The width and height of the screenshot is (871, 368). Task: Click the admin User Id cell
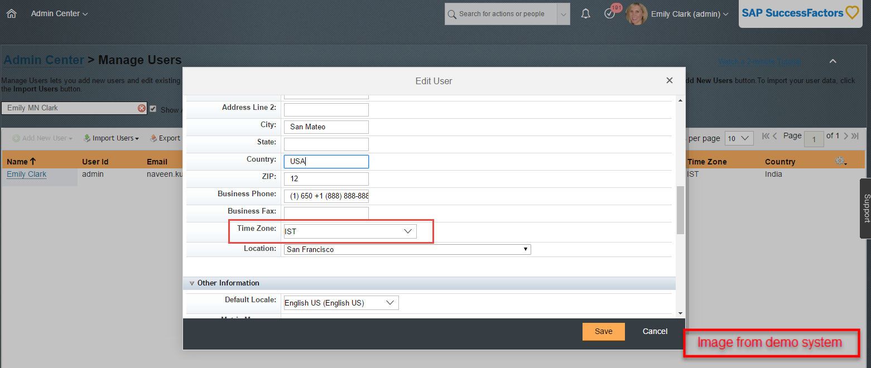point(93,174)
